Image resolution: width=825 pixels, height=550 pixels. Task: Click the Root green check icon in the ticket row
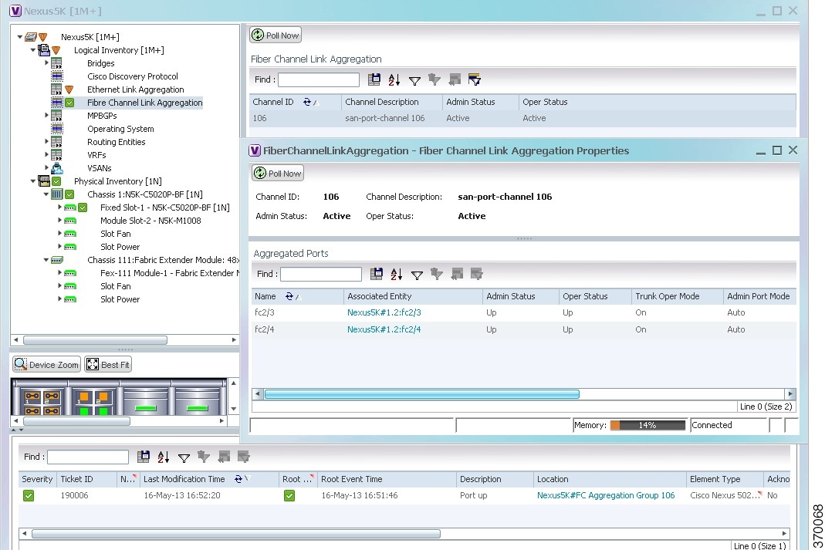click(289, 495)
